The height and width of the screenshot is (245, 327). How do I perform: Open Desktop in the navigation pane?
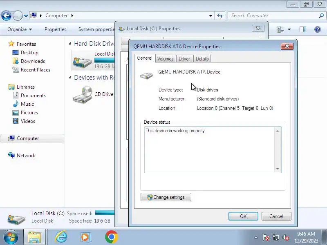29,53
